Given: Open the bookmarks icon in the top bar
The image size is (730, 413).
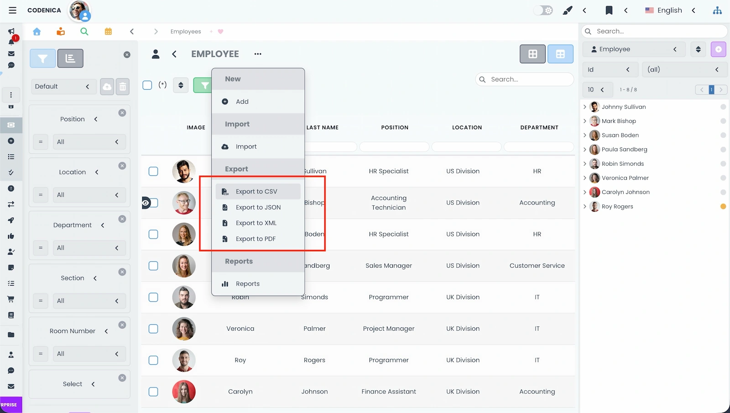Looking at the screenshot, I should coord(609,10).
